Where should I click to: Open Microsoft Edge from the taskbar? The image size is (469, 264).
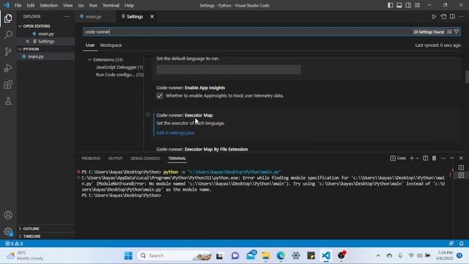coord(281,256)
